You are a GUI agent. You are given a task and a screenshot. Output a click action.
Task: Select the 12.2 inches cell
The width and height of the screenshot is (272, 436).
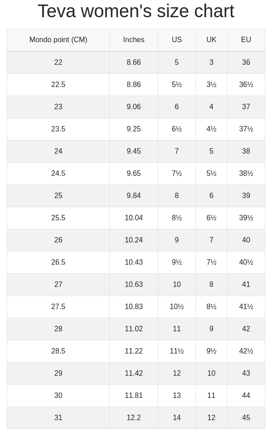[x=134, y=417]
